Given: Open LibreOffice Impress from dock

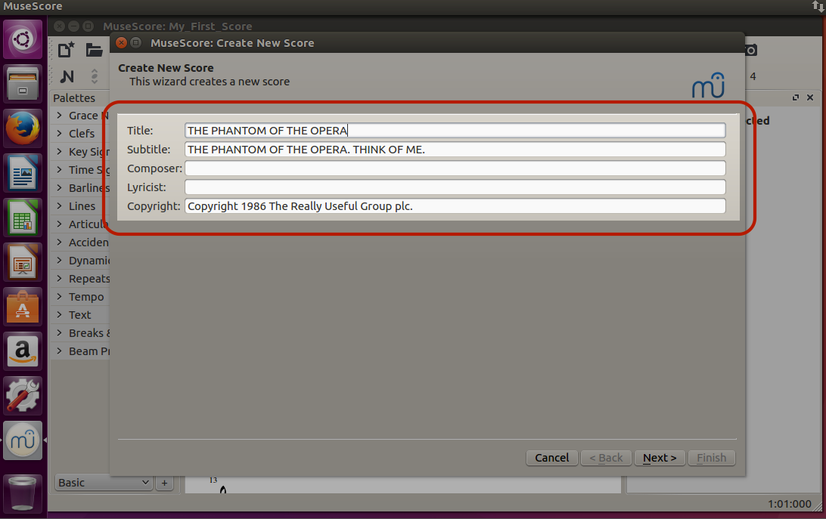Looking at the screenshot, I should click(x=23, y=262).
